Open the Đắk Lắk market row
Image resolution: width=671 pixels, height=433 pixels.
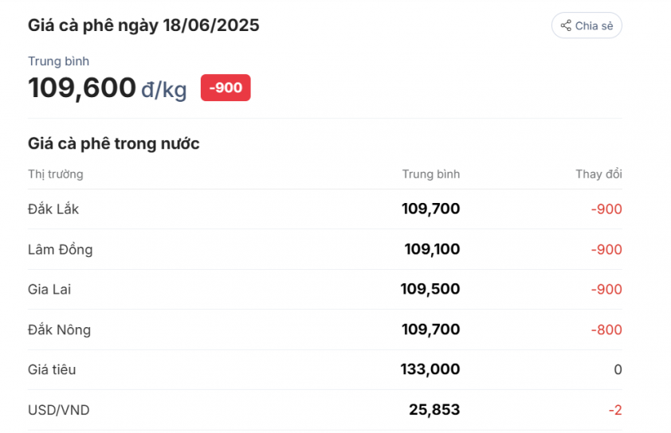pos(325,209)
